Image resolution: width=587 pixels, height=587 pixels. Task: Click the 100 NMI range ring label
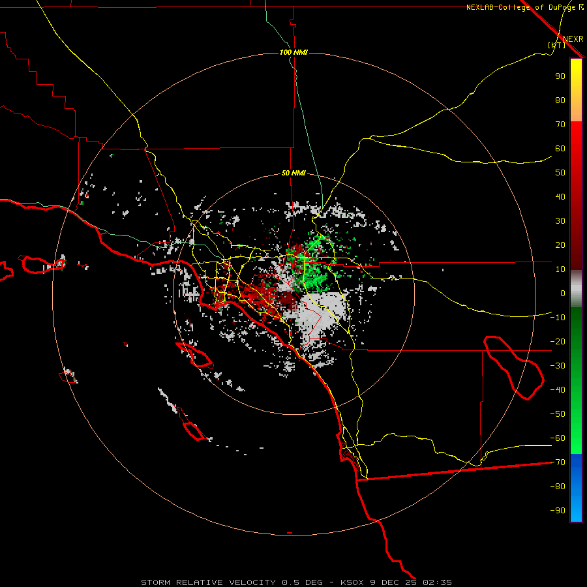pos(294,52)
